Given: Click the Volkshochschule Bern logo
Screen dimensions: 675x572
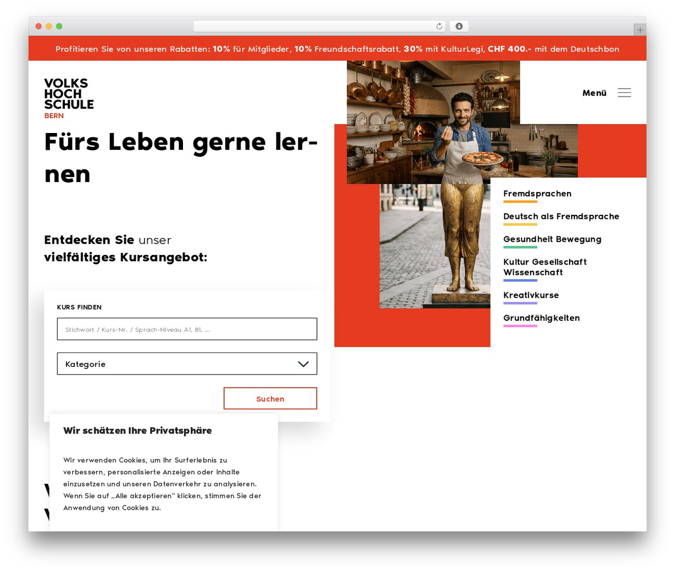Looking at the screenshot, I should tap(69, 99).
